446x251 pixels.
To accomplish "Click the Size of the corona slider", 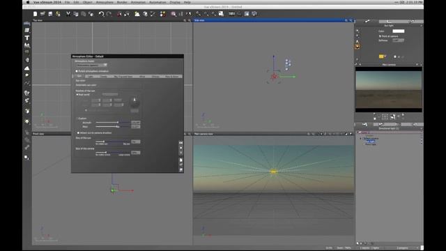I will pos(113,153).
